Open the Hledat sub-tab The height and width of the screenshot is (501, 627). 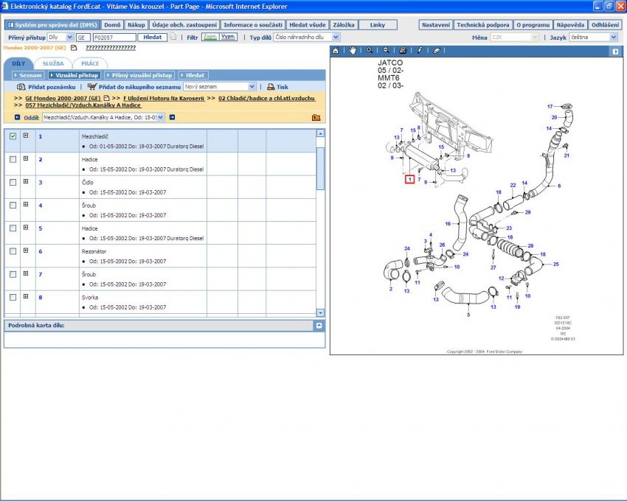coord(193,75)
